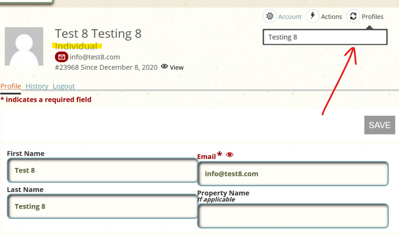The image size is (399, 237).
Task: Open the Account link
Action: point(290,17)
